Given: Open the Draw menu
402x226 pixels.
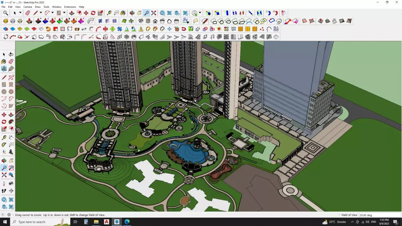Looking at the screenshot, I should 38,7.
